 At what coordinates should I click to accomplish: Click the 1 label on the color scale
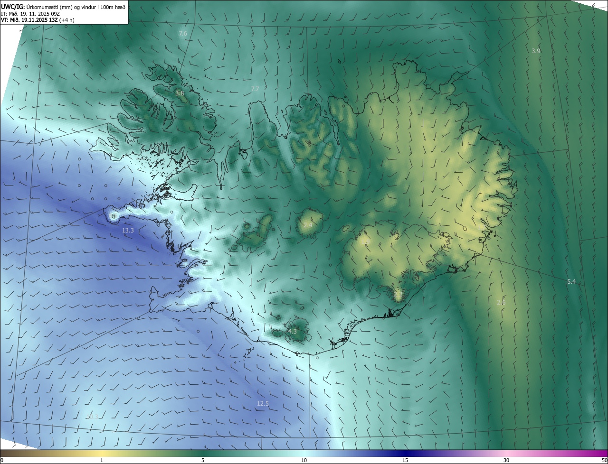102,460
